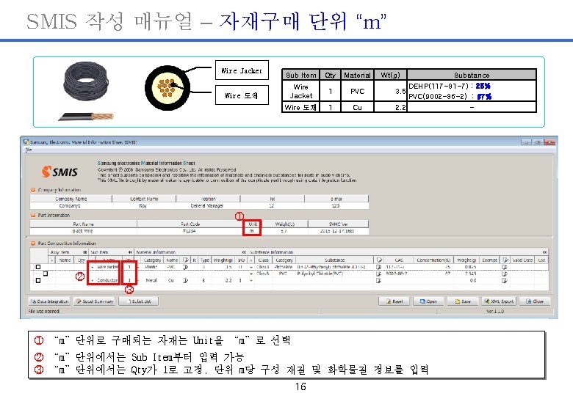
Task: Maximize the SMIS window
Action: pos(538,142)
